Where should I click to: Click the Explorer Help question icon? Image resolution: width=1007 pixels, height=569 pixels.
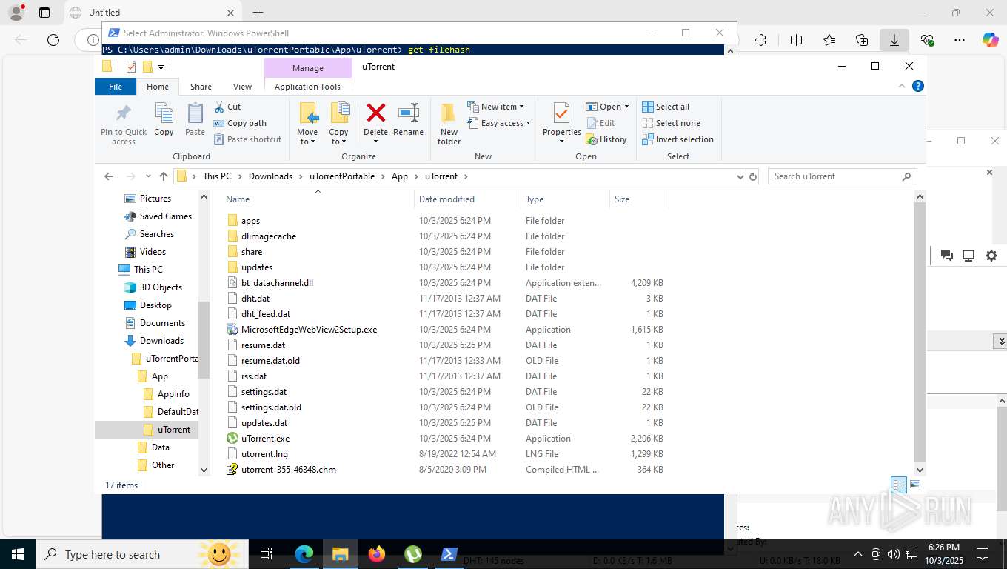coord(918,86)
